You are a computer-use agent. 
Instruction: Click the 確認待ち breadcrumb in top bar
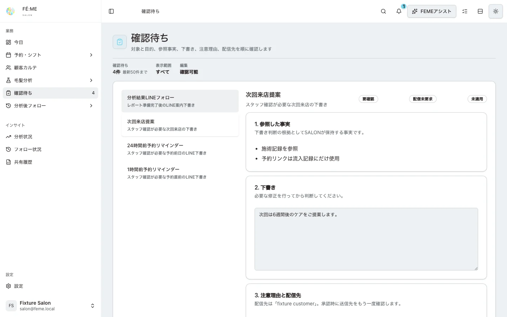click(x=150, y=11)
